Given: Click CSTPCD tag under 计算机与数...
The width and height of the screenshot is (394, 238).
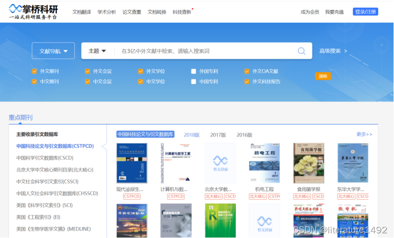Looking at the screenshot, I should 176,196.
